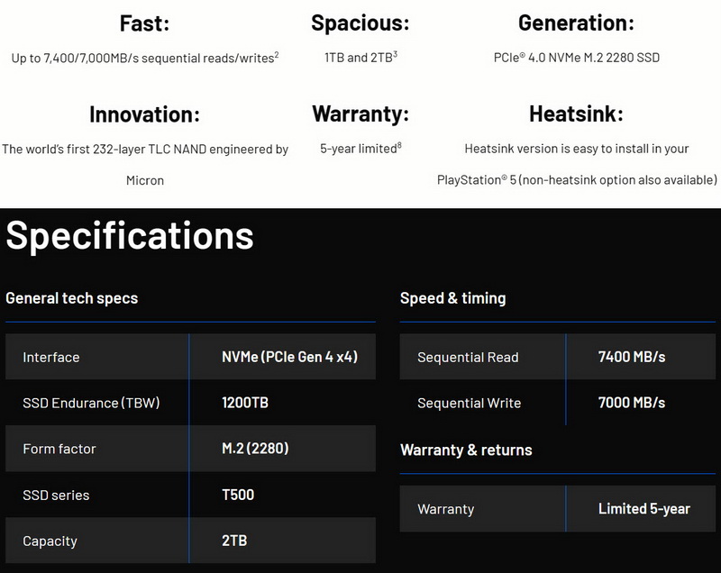Viewport: 721px width, 573px height.
Task: Select the "M.2 (2280)" form factor value
Action: pos(255,449)
